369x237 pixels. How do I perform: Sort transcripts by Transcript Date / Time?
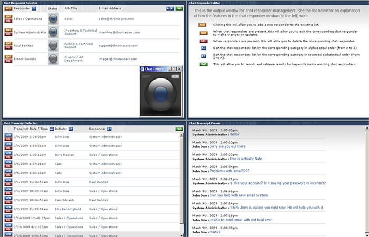click(52, 129)
